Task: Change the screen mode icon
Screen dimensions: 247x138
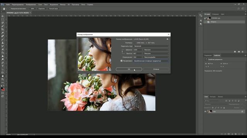Action: coord(3,96)
